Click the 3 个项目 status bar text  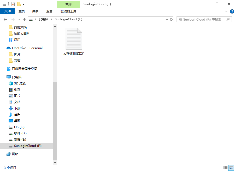(10, 168)
